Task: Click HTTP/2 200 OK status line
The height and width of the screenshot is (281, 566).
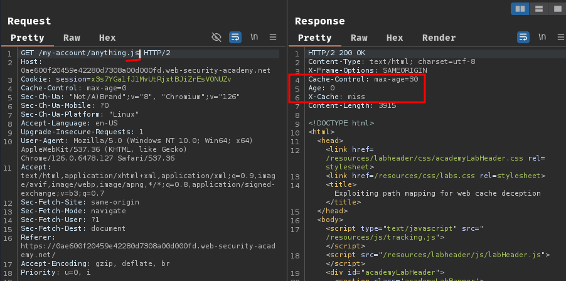Action: (x=337, y=53)
